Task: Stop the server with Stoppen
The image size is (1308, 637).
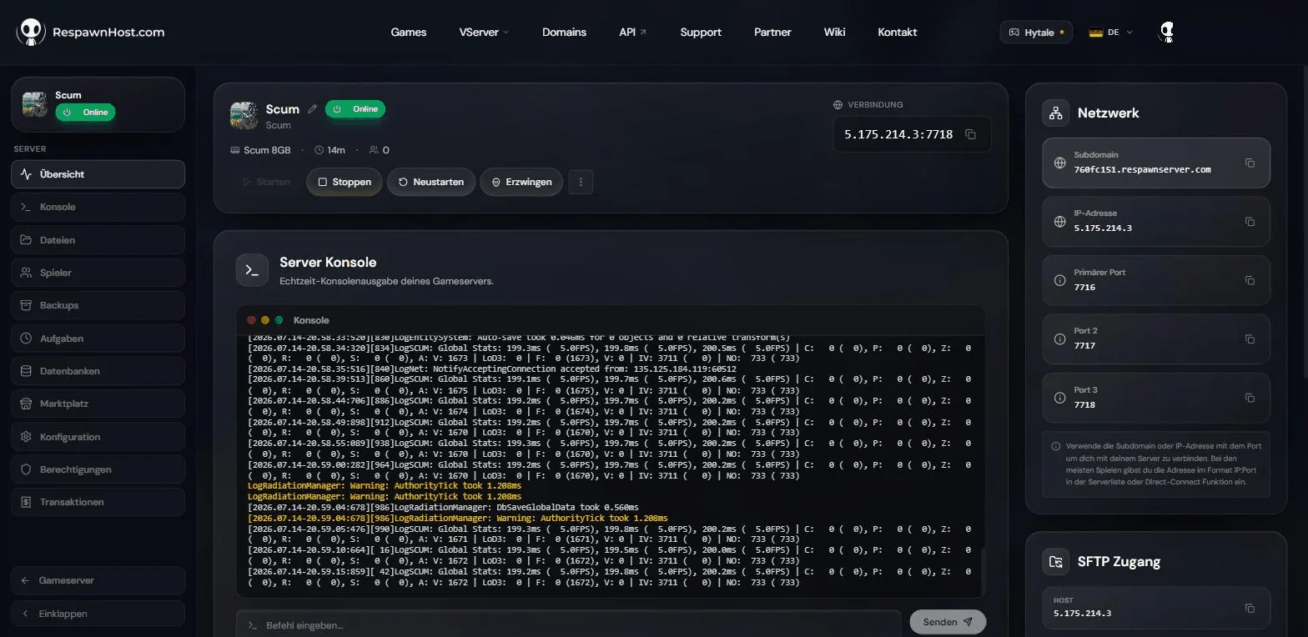Action: [345, 182]
